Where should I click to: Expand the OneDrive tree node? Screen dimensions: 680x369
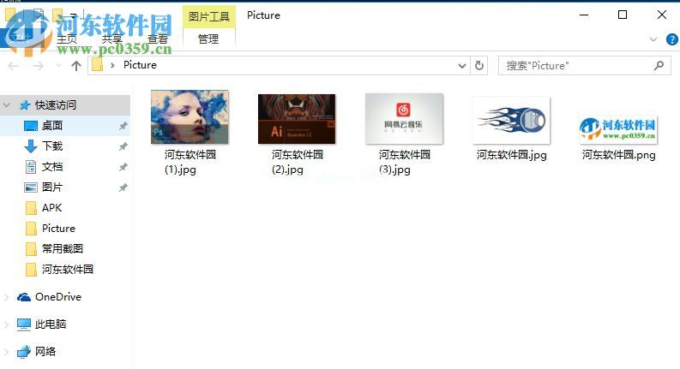(x=8, y=297)
